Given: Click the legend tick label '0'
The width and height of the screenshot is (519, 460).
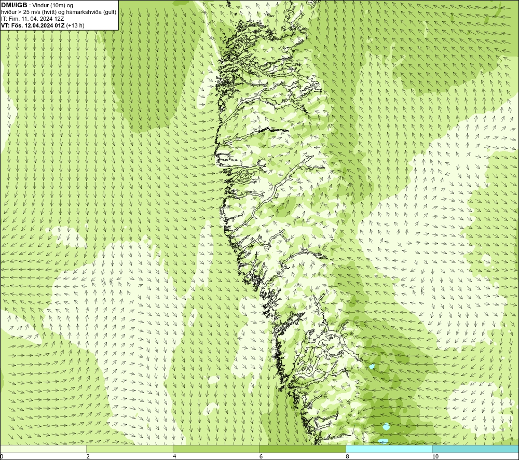Looking at the screenshot, I should coord(2,456).
